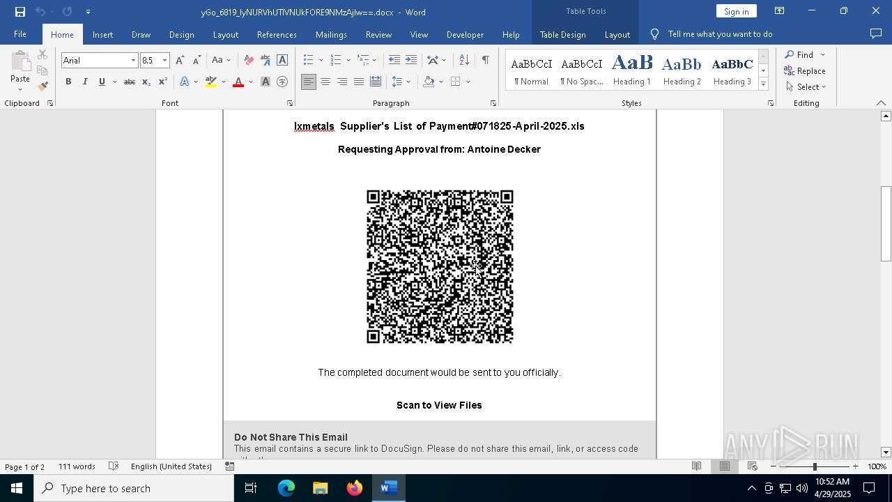The image size is (892, 502).
Task: Open the File menu
Action: [20, 34]
